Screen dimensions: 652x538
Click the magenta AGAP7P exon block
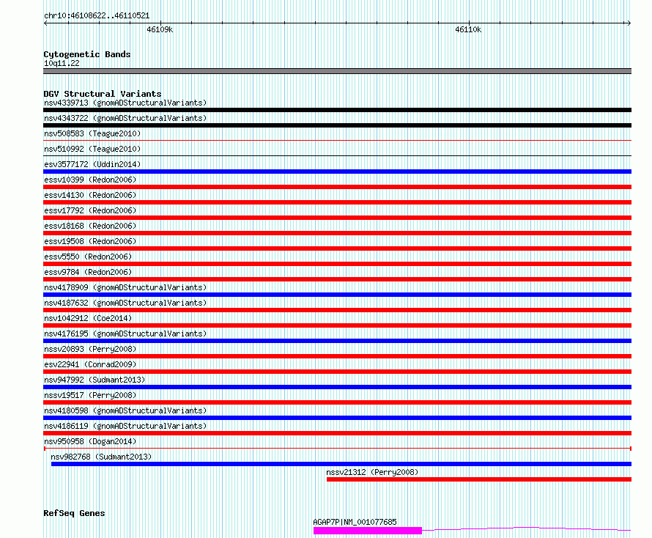pyautogui.click(x=368, y=531)
